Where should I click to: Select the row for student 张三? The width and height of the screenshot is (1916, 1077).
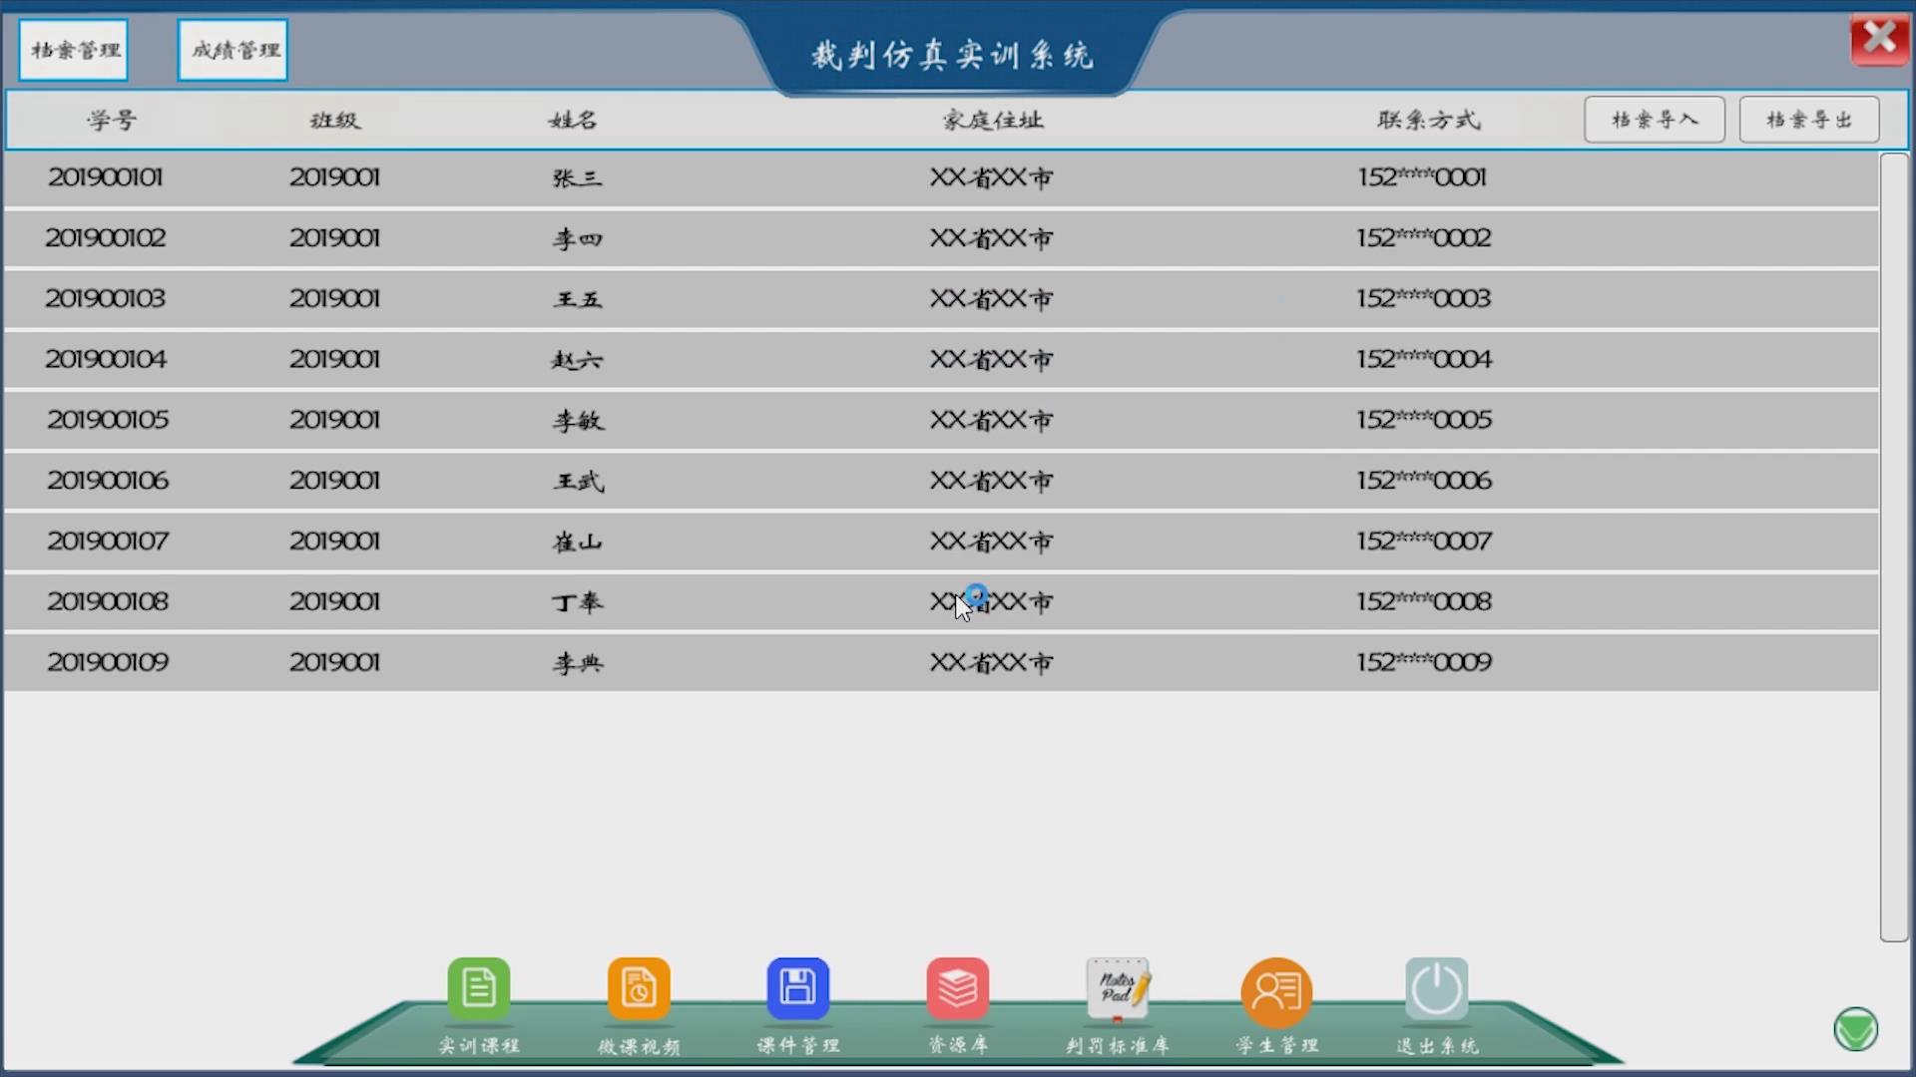(577, 179)
